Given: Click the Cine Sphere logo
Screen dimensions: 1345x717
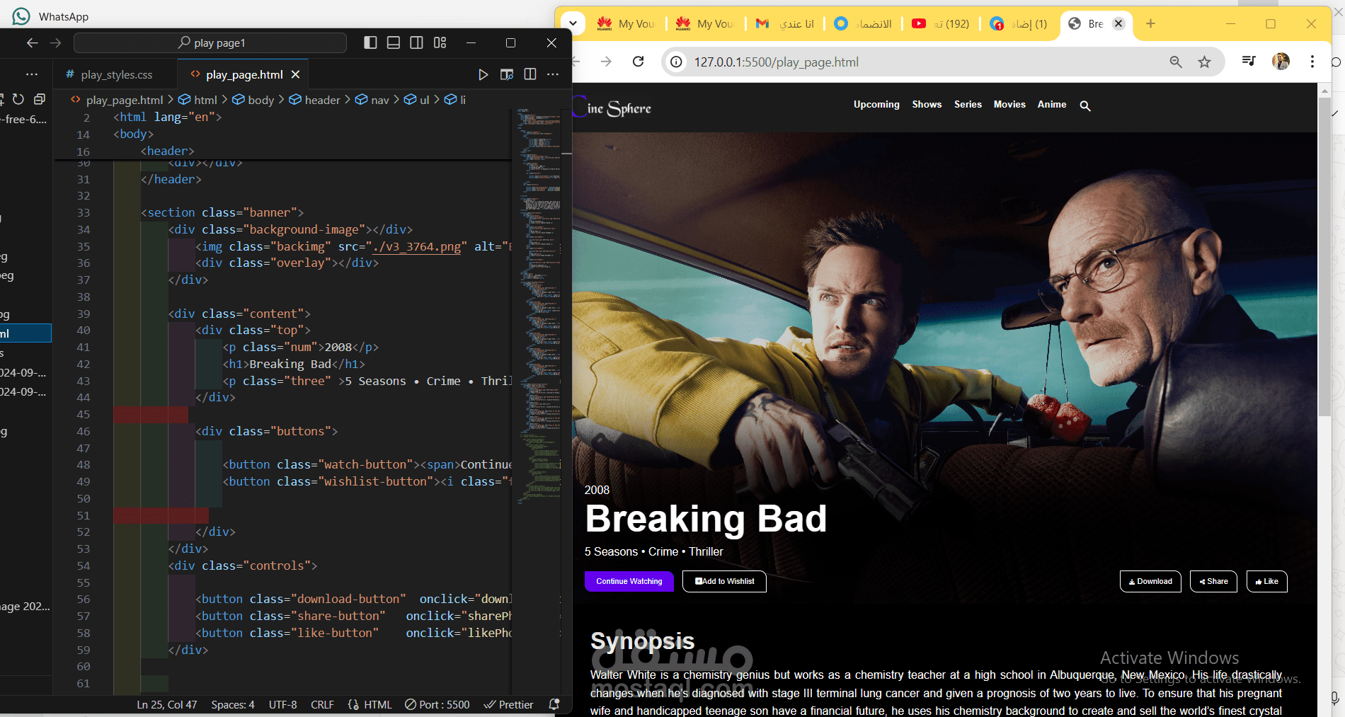Looking at the screenshot, I should (613, 108).
